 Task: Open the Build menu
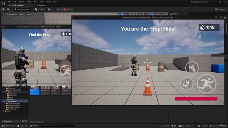tap(35, 2)
